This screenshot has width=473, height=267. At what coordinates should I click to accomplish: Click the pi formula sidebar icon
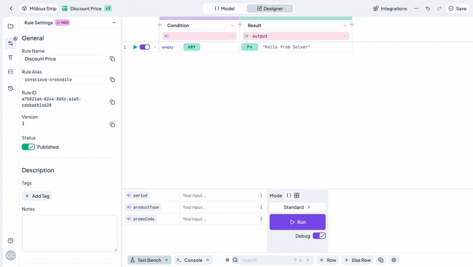coord(10,58)
